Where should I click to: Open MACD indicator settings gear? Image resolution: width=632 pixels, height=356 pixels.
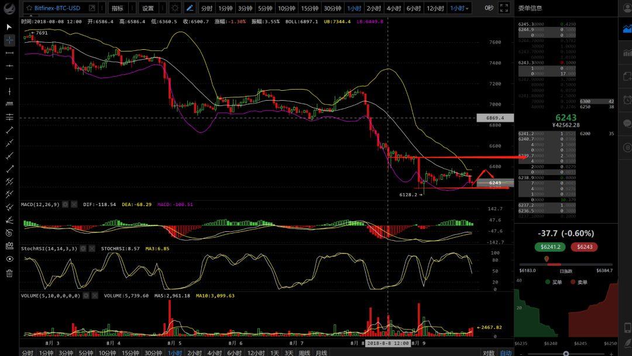(x=66, y=204)
